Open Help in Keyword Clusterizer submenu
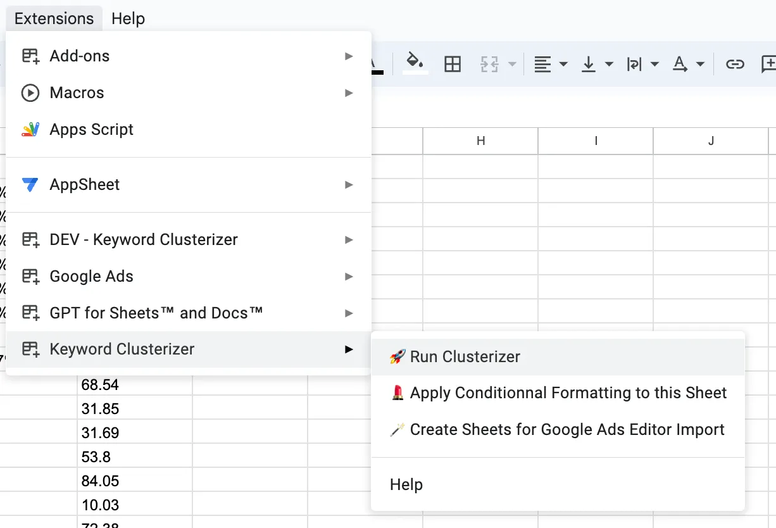 [x=558, y=485]
